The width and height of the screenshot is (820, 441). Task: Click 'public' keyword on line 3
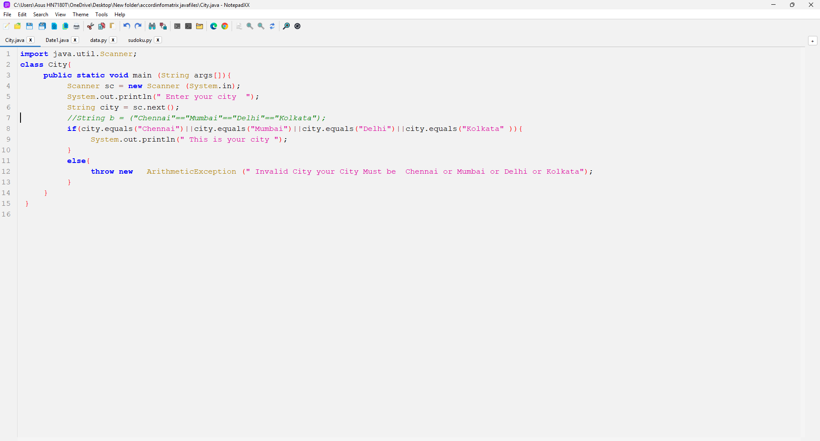58,75
